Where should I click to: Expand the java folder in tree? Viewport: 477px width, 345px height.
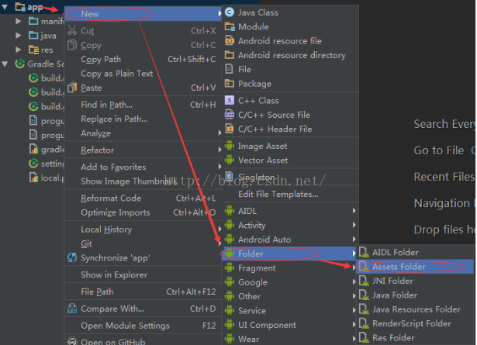19,36
